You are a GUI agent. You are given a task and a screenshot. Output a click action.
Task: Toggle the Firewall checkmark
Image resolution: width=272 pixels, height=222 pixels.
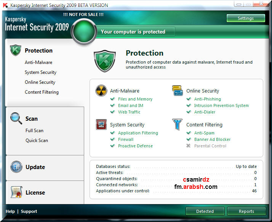click(x=113, y=139)
